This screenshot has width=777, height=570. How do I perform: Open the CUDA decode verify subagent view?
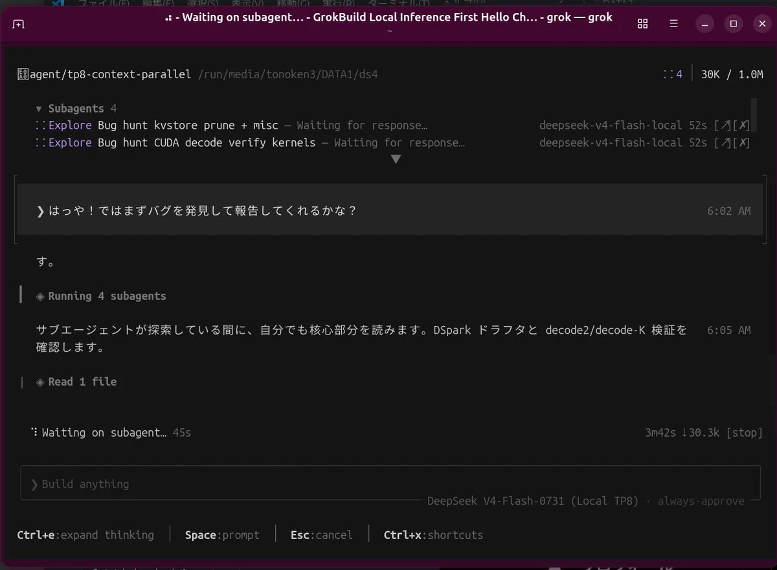pos(723,142)
